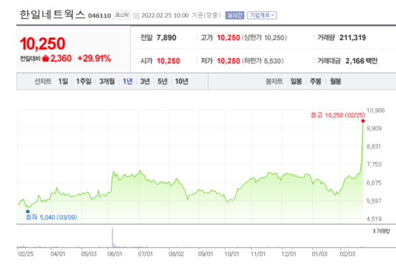Click the blue 최저 low marker dot
396x265 pixels.
point(28,212)
